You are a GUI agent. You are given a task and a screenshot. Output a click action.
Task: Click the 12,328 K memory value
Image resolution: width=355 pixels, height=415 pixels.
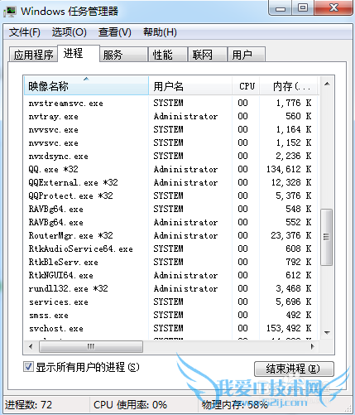coord(291,182)
